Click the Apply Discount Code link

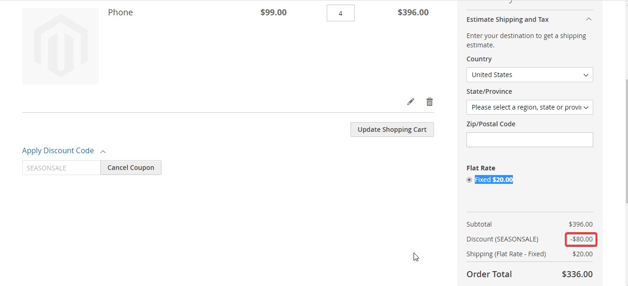point(58,150)
